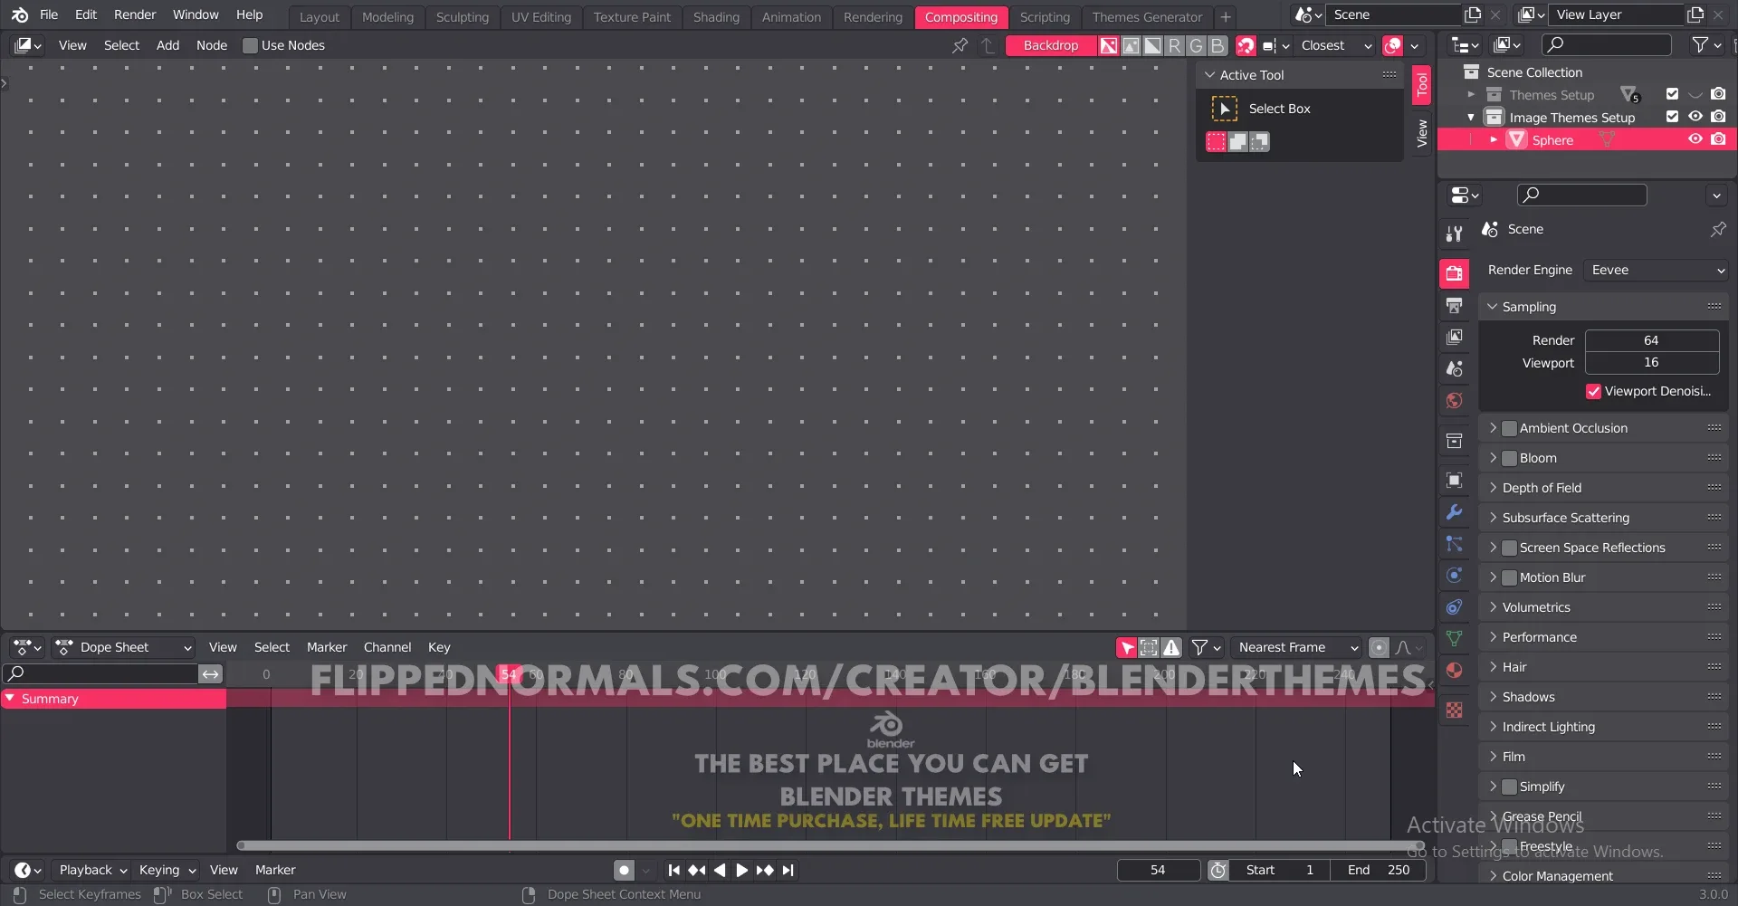
Task: Click the Blue channel B button
Action: point(1218,45)
